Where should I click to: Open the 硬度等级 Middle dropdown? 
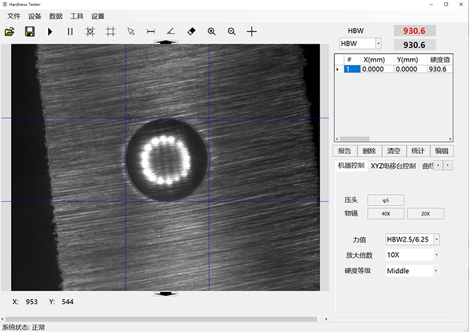point(437,271)
